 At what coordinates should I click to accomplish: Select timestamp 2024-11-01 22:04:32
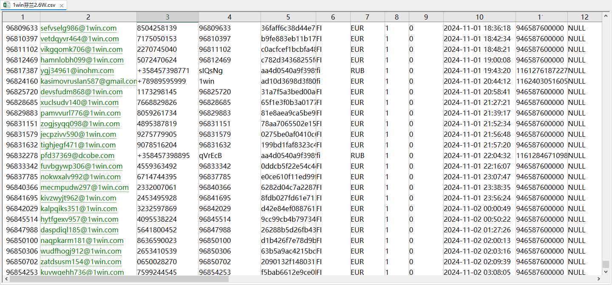479,155
